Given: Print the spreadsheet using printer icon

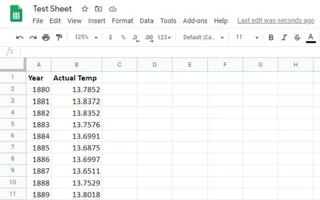Looking at the screenshot, I should [x=46, y=37].
